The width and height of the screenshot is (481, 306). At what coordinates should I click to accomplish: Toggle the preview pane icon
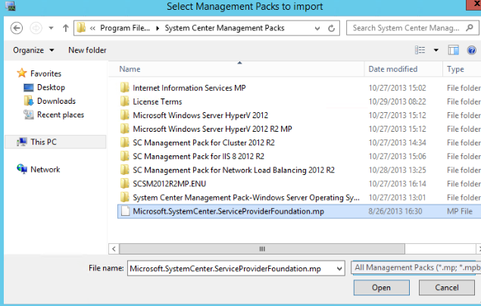[x=454, y=50]
